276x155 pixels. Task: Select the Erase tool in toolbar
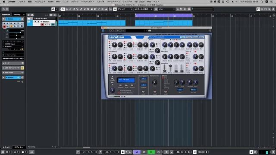(x=74, y=9)
